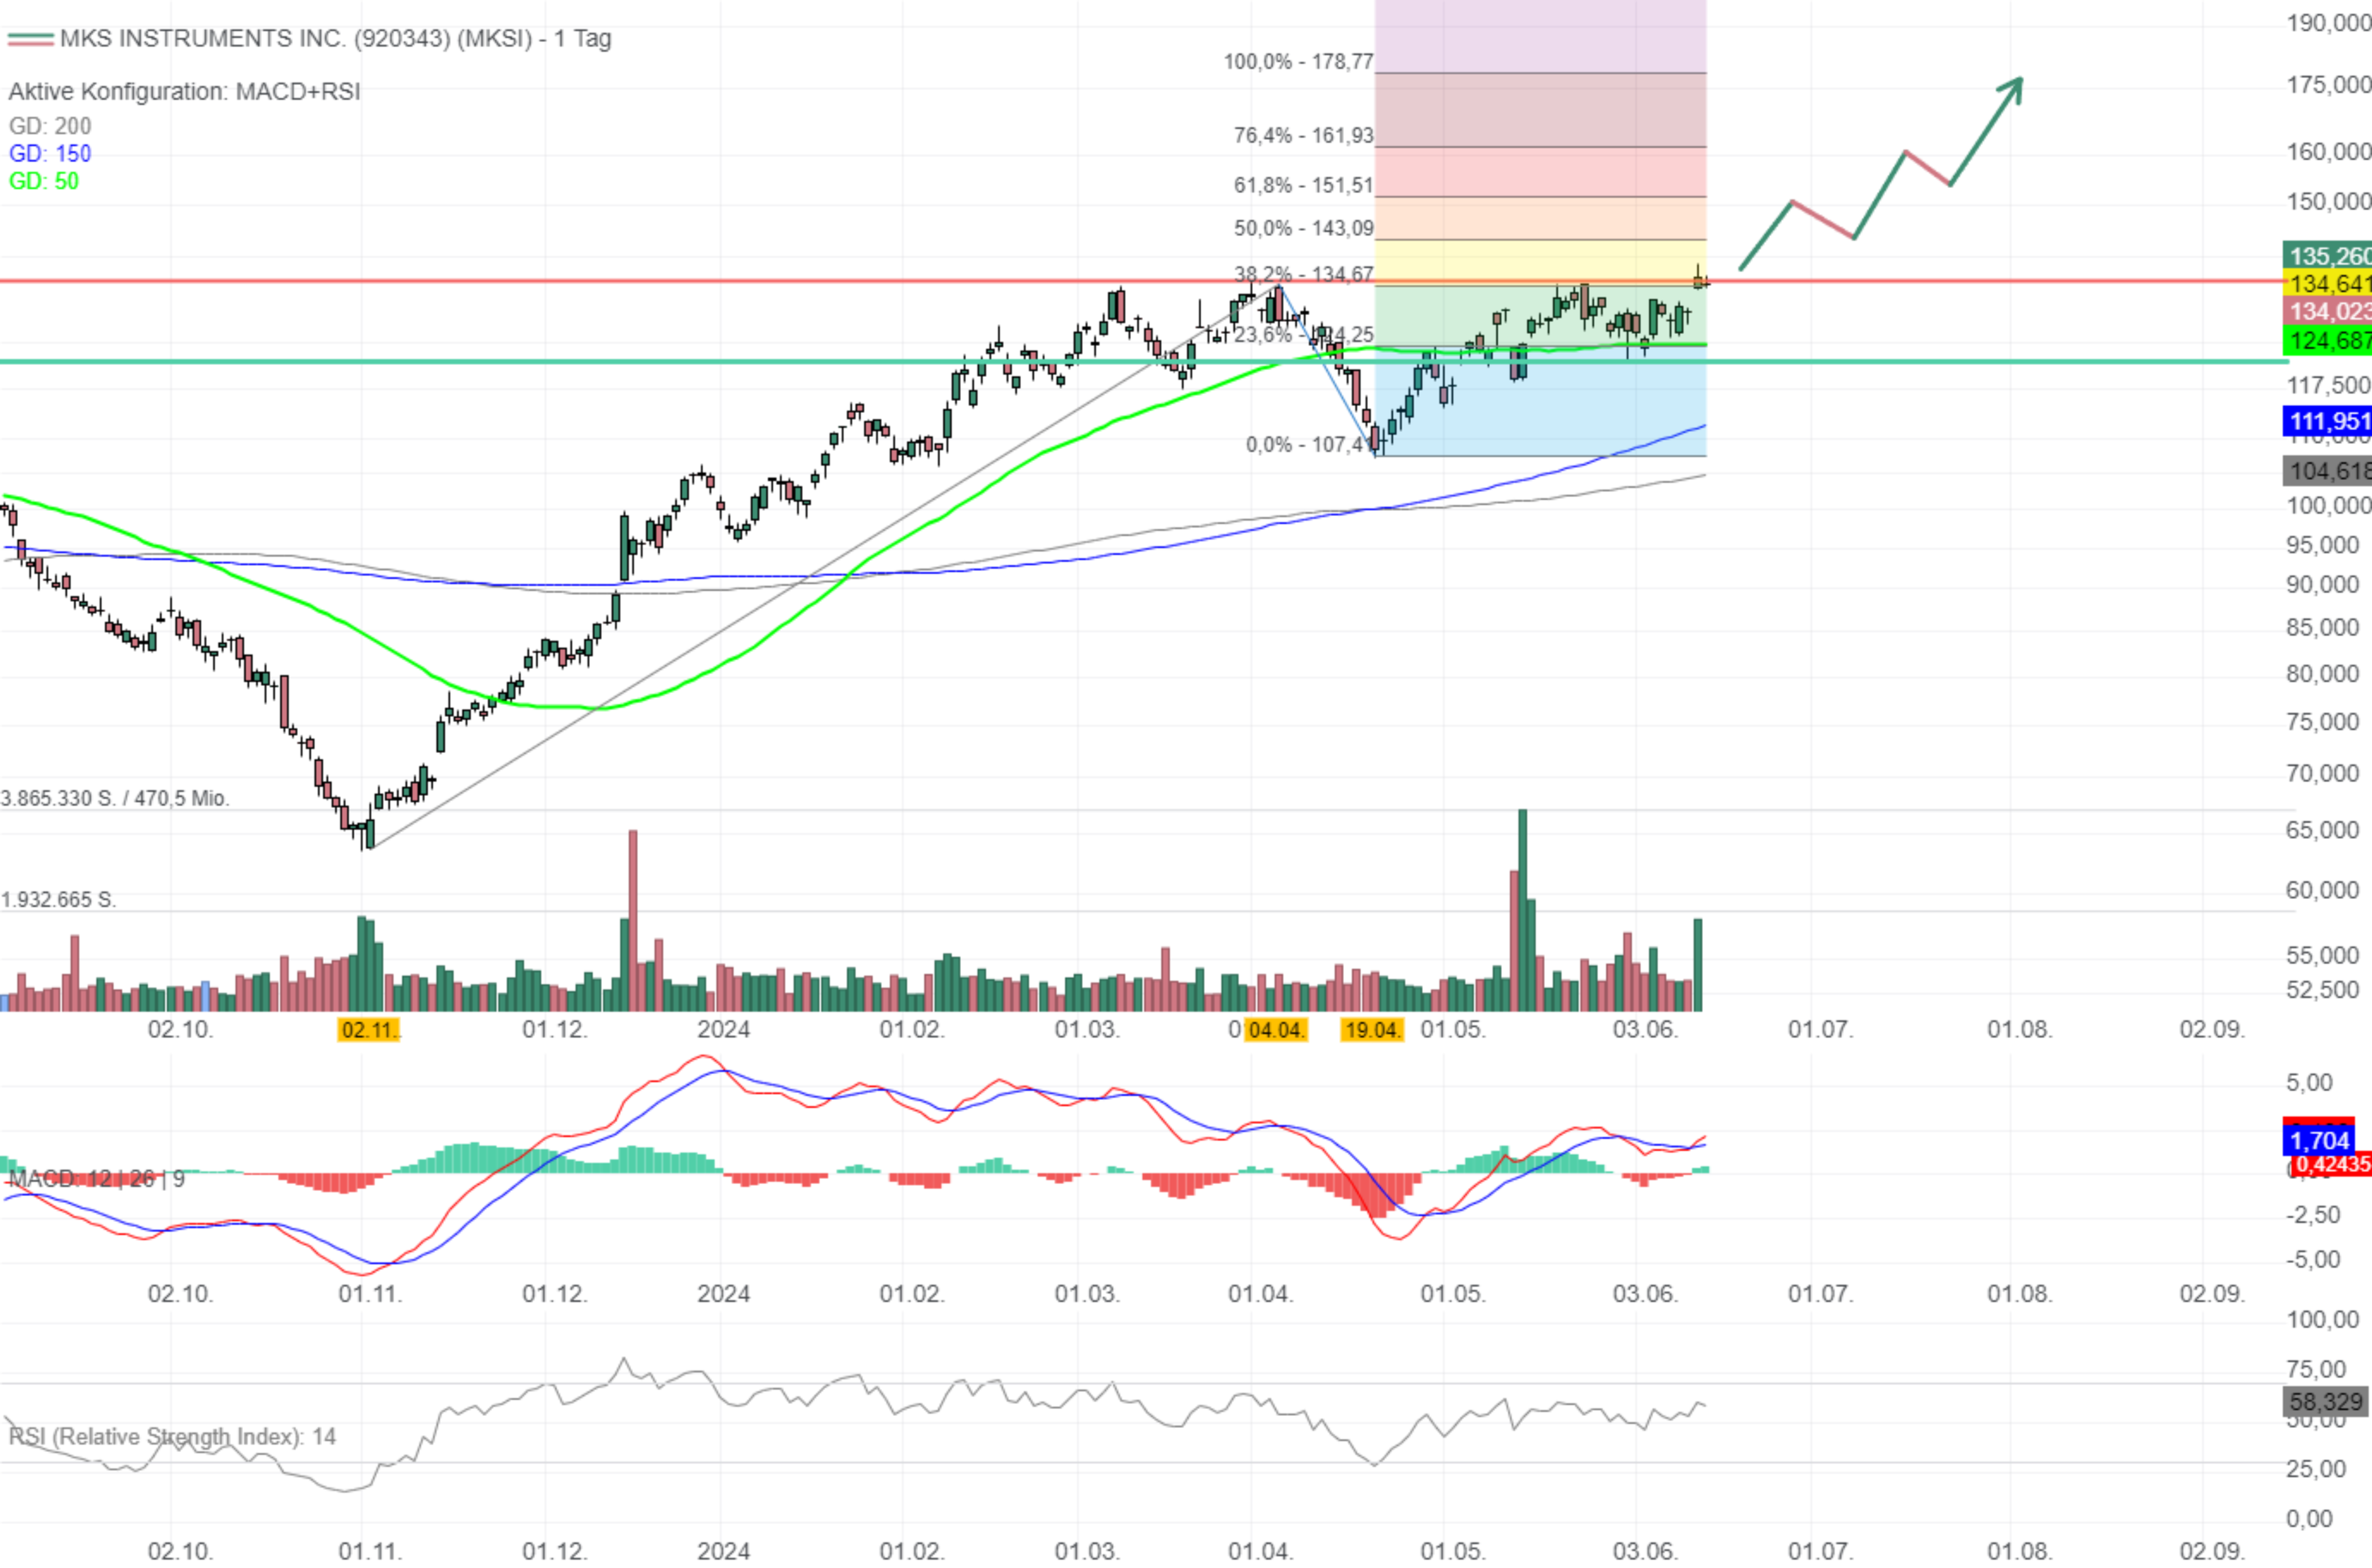2372x1568 pixels.
Task: Click the gray 104,618 price tag
Action: (x=2327, y=471)
